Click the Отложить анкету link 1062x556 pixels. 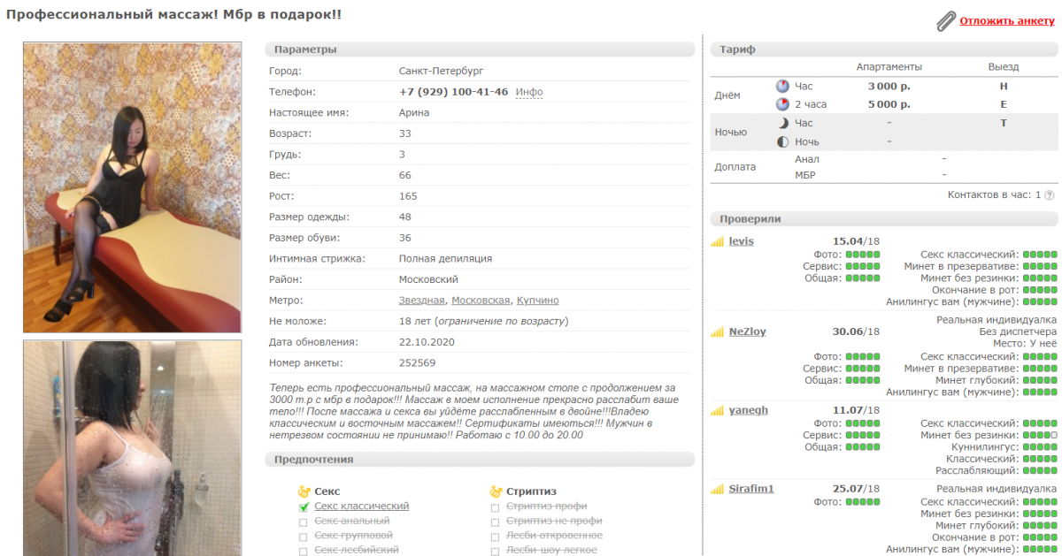(1007, 21)
